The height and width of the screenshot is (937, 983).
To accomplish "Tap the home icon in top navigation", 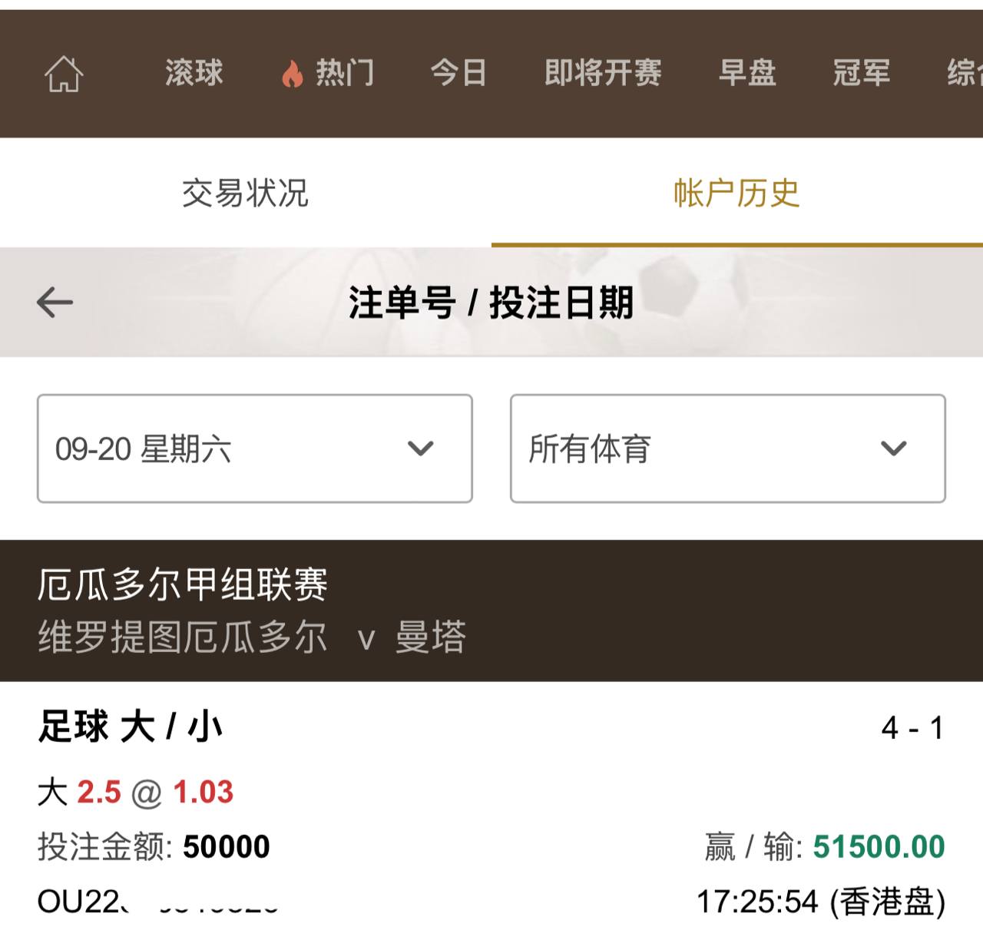I will click(64, 74).
